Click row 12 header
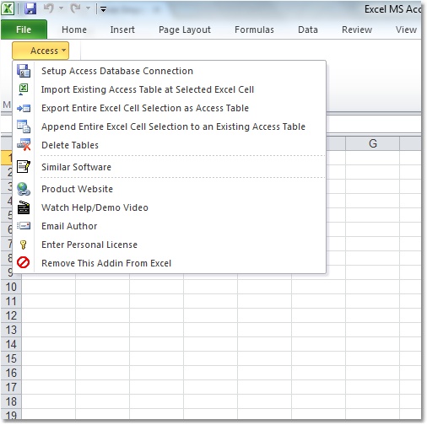This screenshot has width=427, height=425. point(11,315)
